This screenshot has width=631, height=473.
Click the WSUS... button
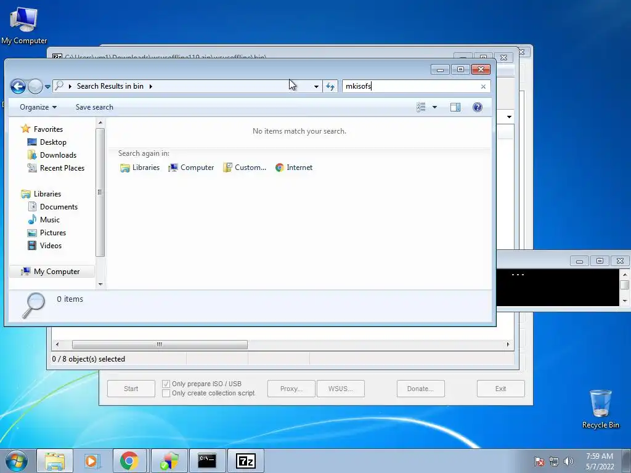340,389
